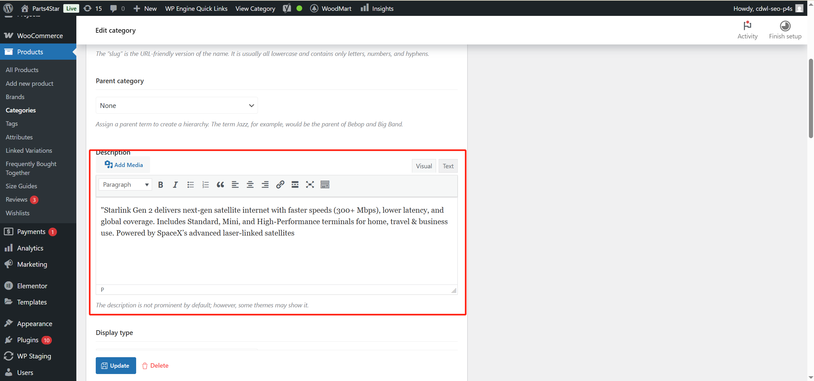Screen dimensions: 814x381
Task: Switch to the Text editor tab
Action: click(448, 166)
